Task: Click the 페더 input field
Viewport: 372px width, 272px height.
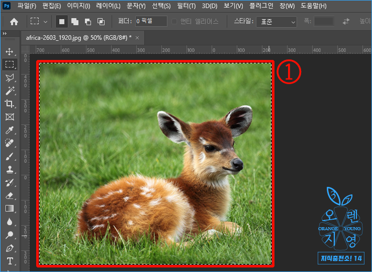Action: [x=151, y=21]
